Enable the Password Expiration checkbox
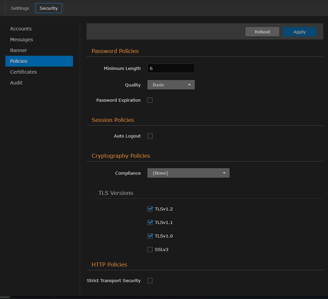Viewport: 328px width, 299px height. click(150, 100)
